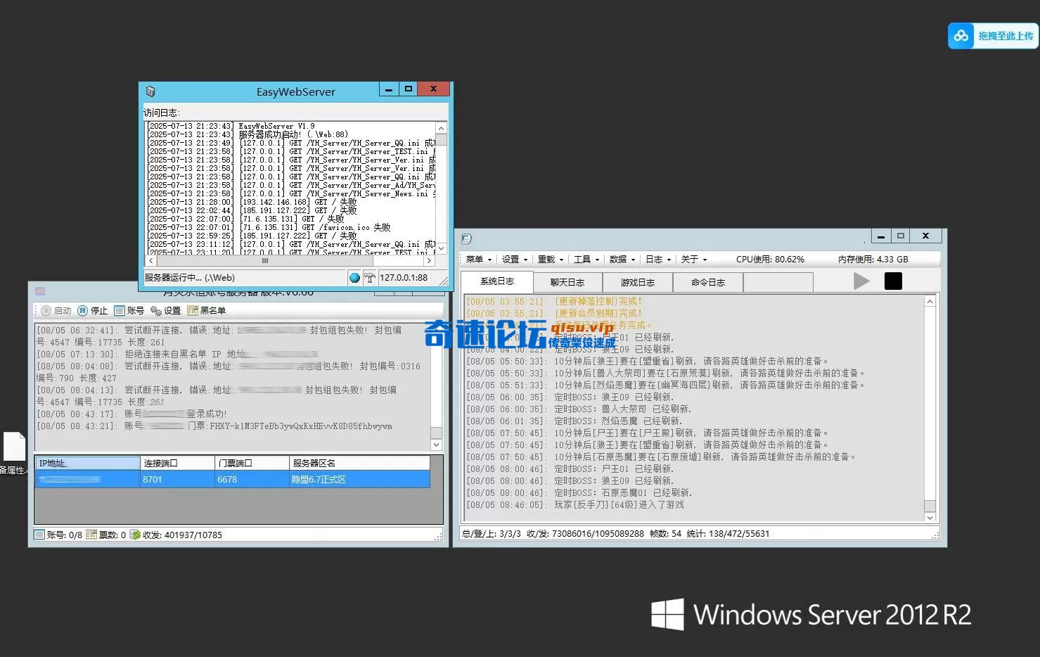Viewport: 1040px width, 657px height.
Task: Click the CPU使用: 80.62% readout
Action: (x=770, y=260)
